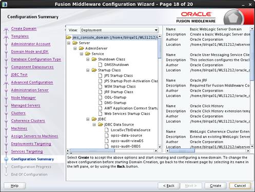The height and width of the screenshot is (192, 255).
Task: Click the ODL-Startup file icon
Action: (101, 97)
